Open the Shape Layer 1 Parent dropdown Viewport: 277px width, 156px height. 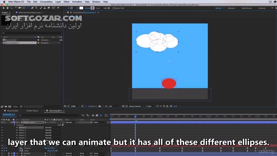(x=100, y=122)
